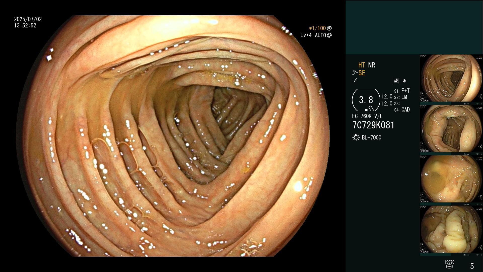Viewport: 483px width, 272px height.
Task: Click the orange *1/100 shutter value
Action: pos(317,28)
